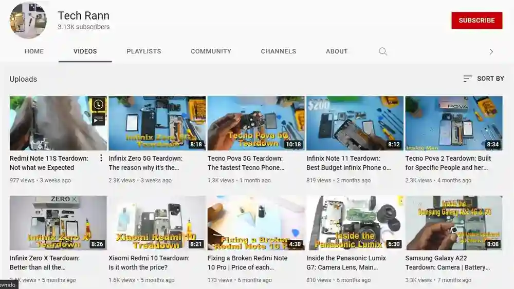
Task: Play the Infinix Zero X Teardown thumbnail
Action: pos(59,223)
